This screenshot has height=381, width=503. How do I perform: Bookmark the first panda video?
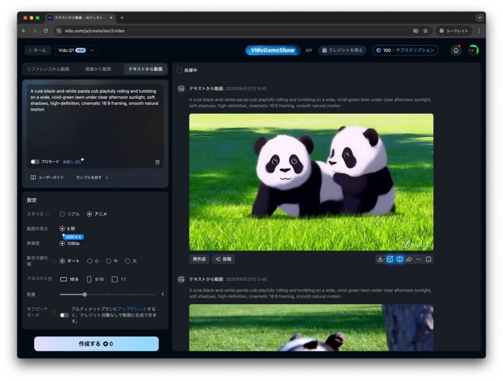(429, 259)
